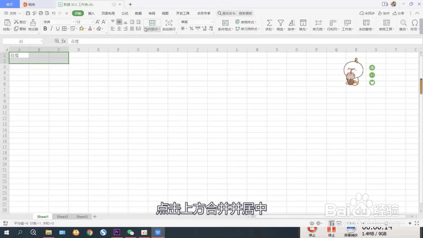Click the Find (查找) magnifier icon
The image size is (423, 238).
click(403, 23)
